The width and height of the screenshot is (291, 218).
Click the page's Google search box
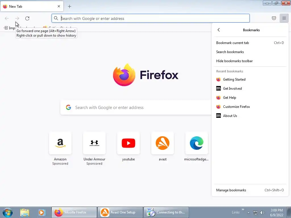(136, 108)
